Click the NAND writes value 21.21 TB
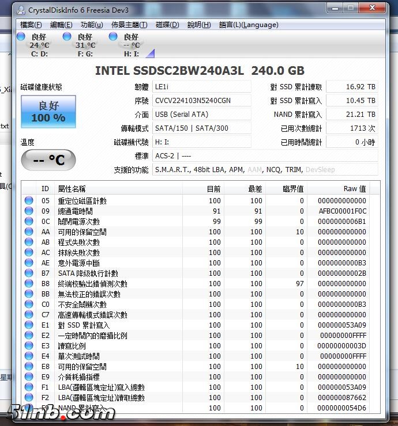 pyautogui.click(x=352, y=115)
